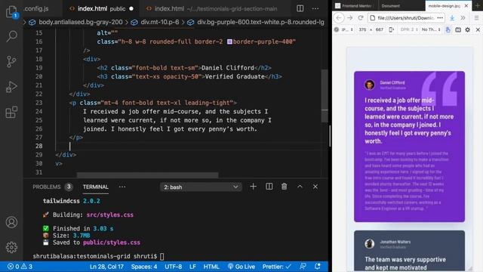483x272 pixels.
Task: Open a new Firefox tab
Action: pos(478,5)
